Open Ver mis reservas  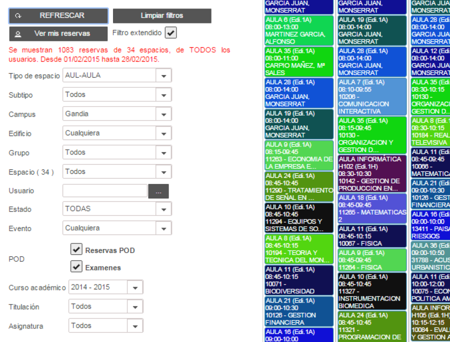[58, 34]
